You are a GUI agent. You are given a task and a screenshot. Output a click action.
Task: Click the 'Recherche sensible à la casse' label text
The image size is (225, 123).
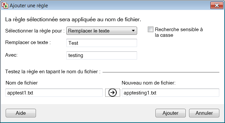click(179, 32)
